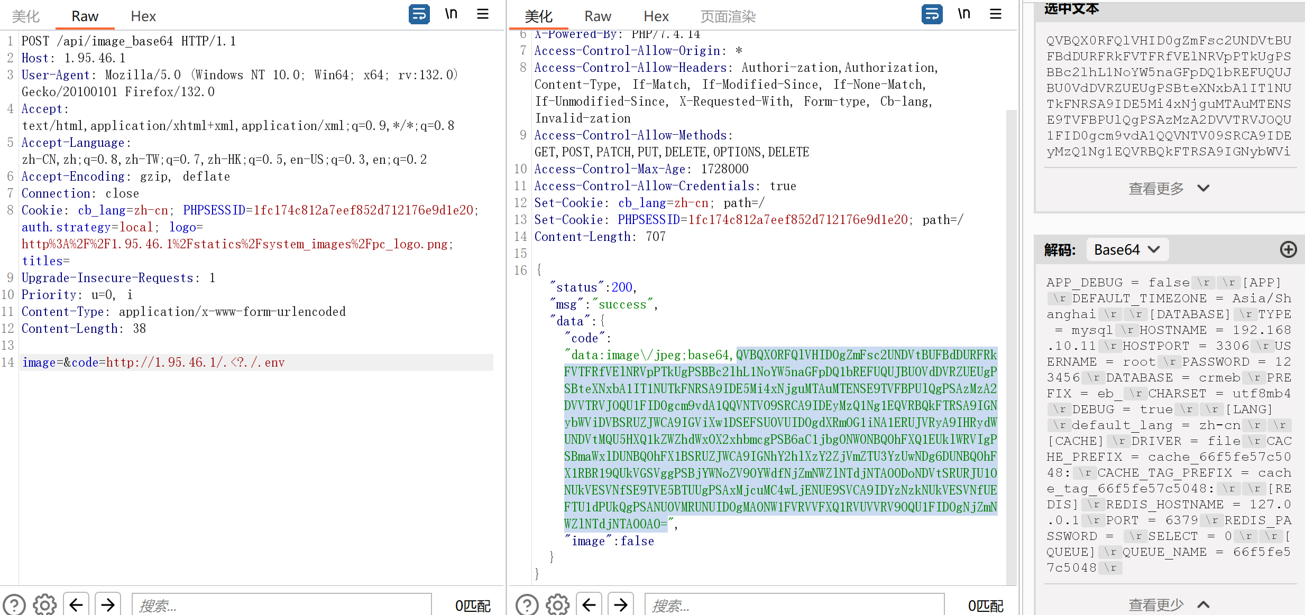Click the Access-Control-Max-Age header
1305x615 pixels.
(x=641, y=169)
